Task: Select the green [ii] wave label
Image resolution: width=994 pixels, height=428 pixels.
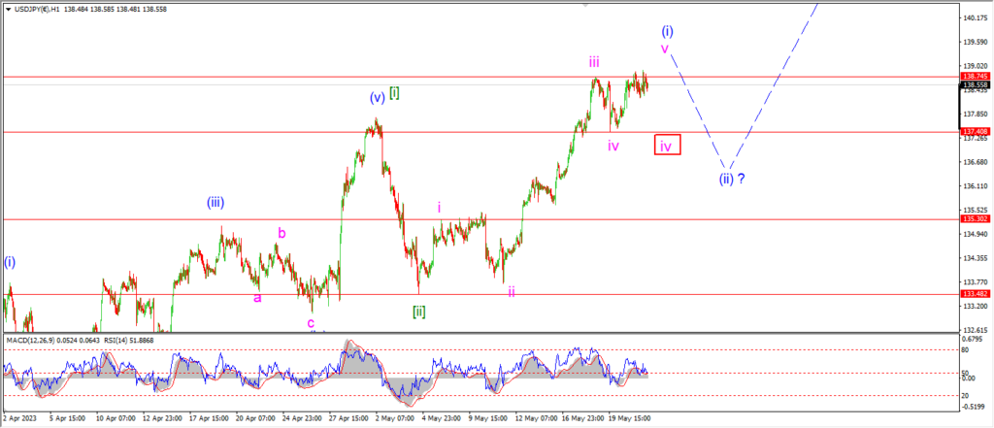Action: (418, 312)
